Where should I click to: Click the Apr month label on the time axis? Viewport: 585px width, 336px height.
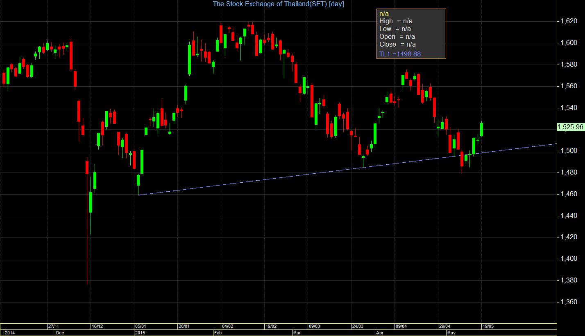[x=380, y=333]
